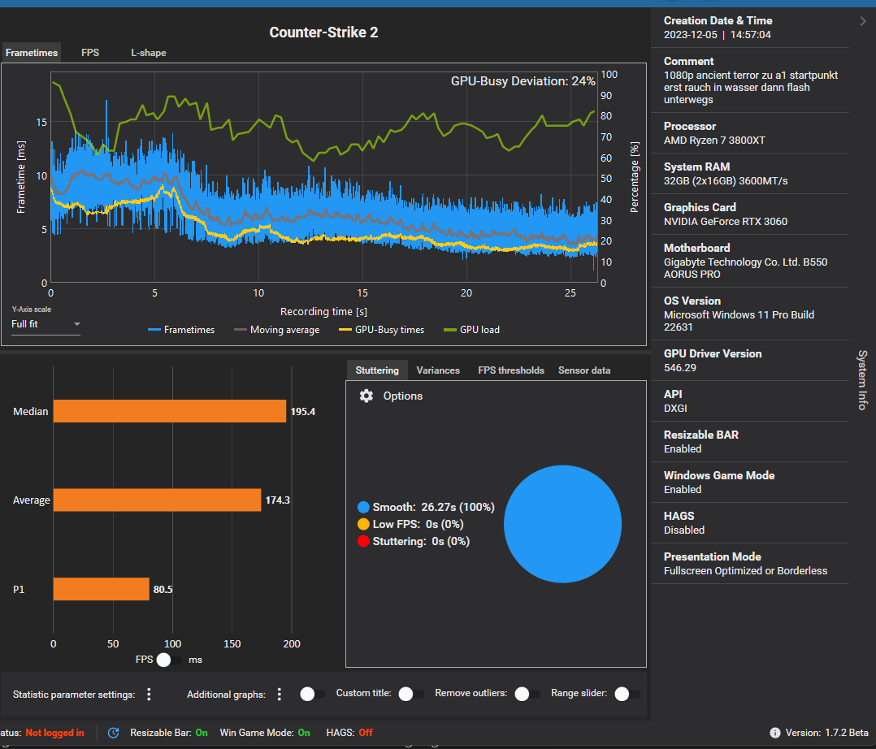Image resolution: width=876 pixels, height=749 pixels.
Task: Click the Resizable Bar: On status
Action: coord(169,733)
